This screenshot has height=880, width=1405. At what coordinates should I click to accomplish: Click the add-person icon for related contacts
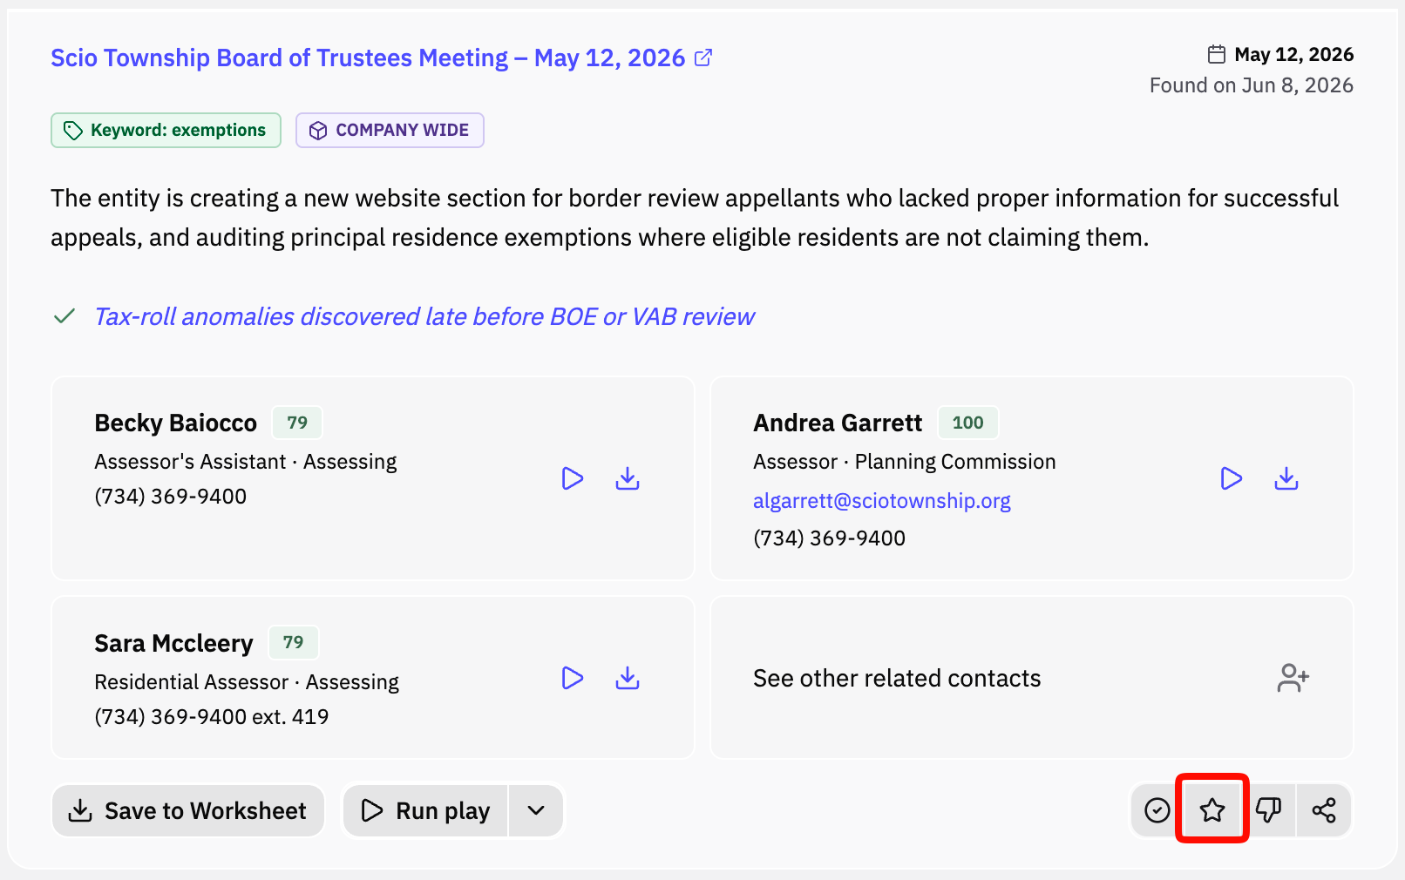pos(1293,678)
